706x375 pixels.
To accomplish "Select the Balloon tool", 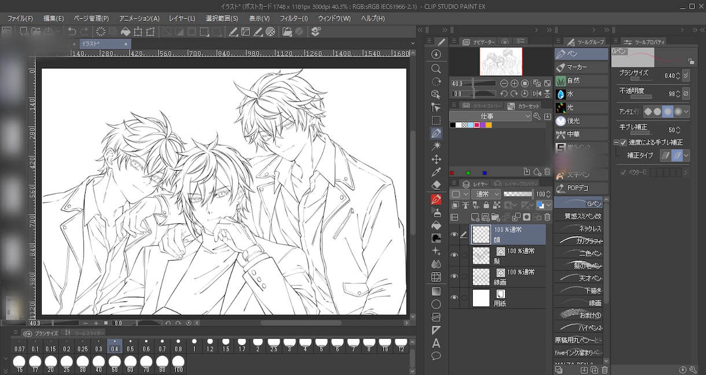I will tap(436, 356).
